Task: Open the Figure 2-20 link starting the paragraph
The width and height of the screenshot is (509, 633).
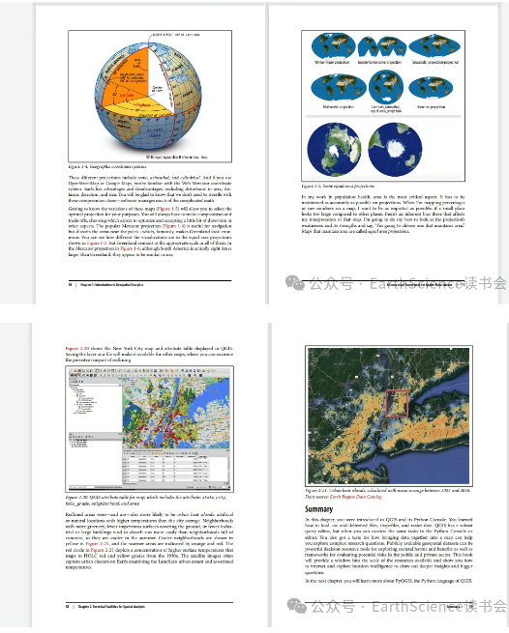Action: point(77,348)
